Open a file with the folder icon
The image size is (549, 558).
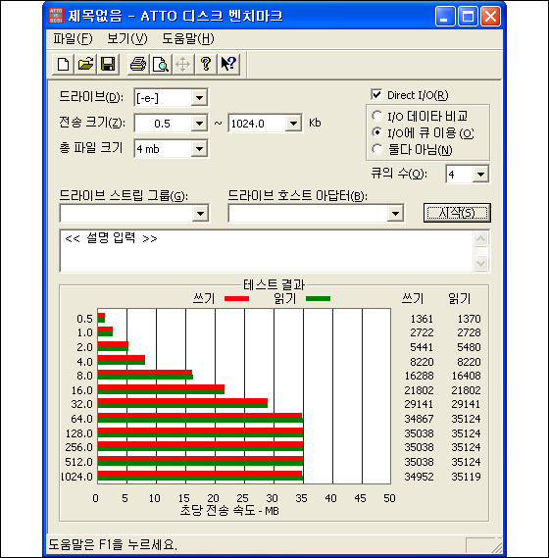coord(85,65)
